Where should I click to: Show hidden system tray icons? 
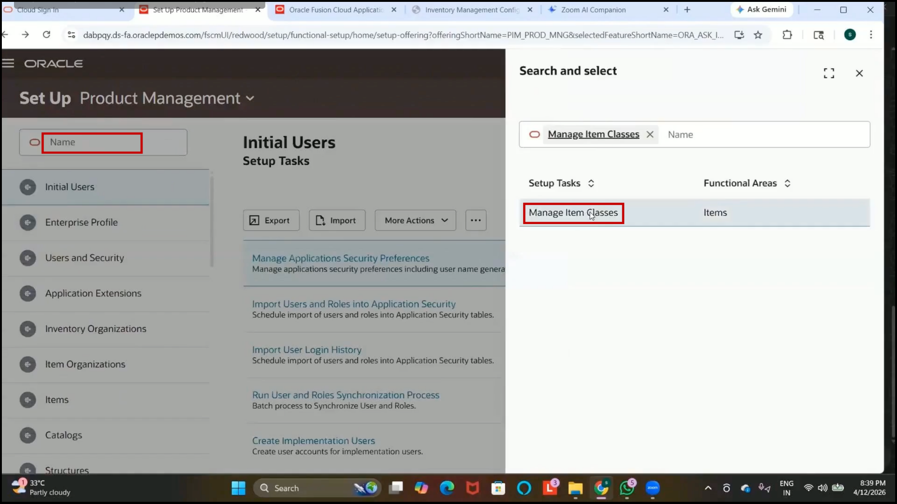point(708,488)
